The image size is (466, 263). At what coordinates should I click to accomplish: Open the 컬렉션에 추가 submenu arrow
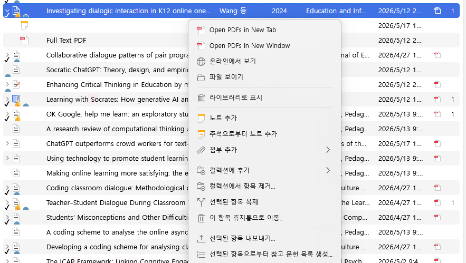coord(328,170)
